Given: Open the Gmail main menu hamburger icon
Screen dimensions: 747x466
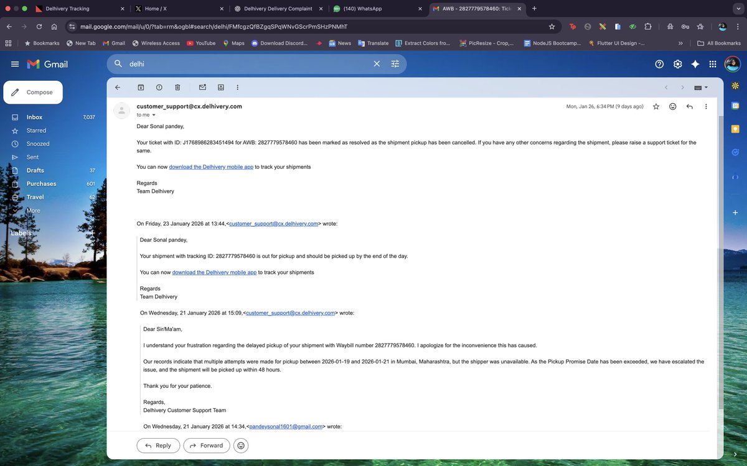Looking at the screenshot, I should point(15,64).
